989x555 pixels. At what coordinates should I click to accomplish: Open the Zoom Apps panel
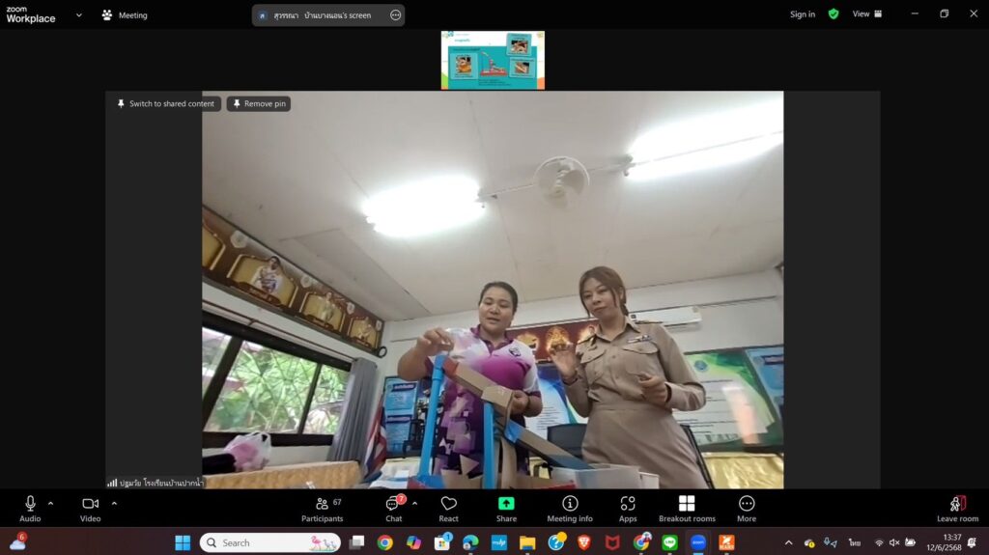(x=628, y=509)
